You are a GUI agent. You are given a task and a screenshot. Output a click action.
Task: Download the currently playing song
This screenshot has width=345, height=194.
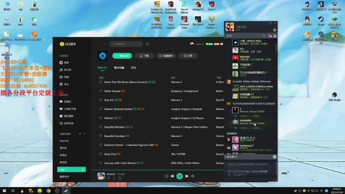point(114,178)
